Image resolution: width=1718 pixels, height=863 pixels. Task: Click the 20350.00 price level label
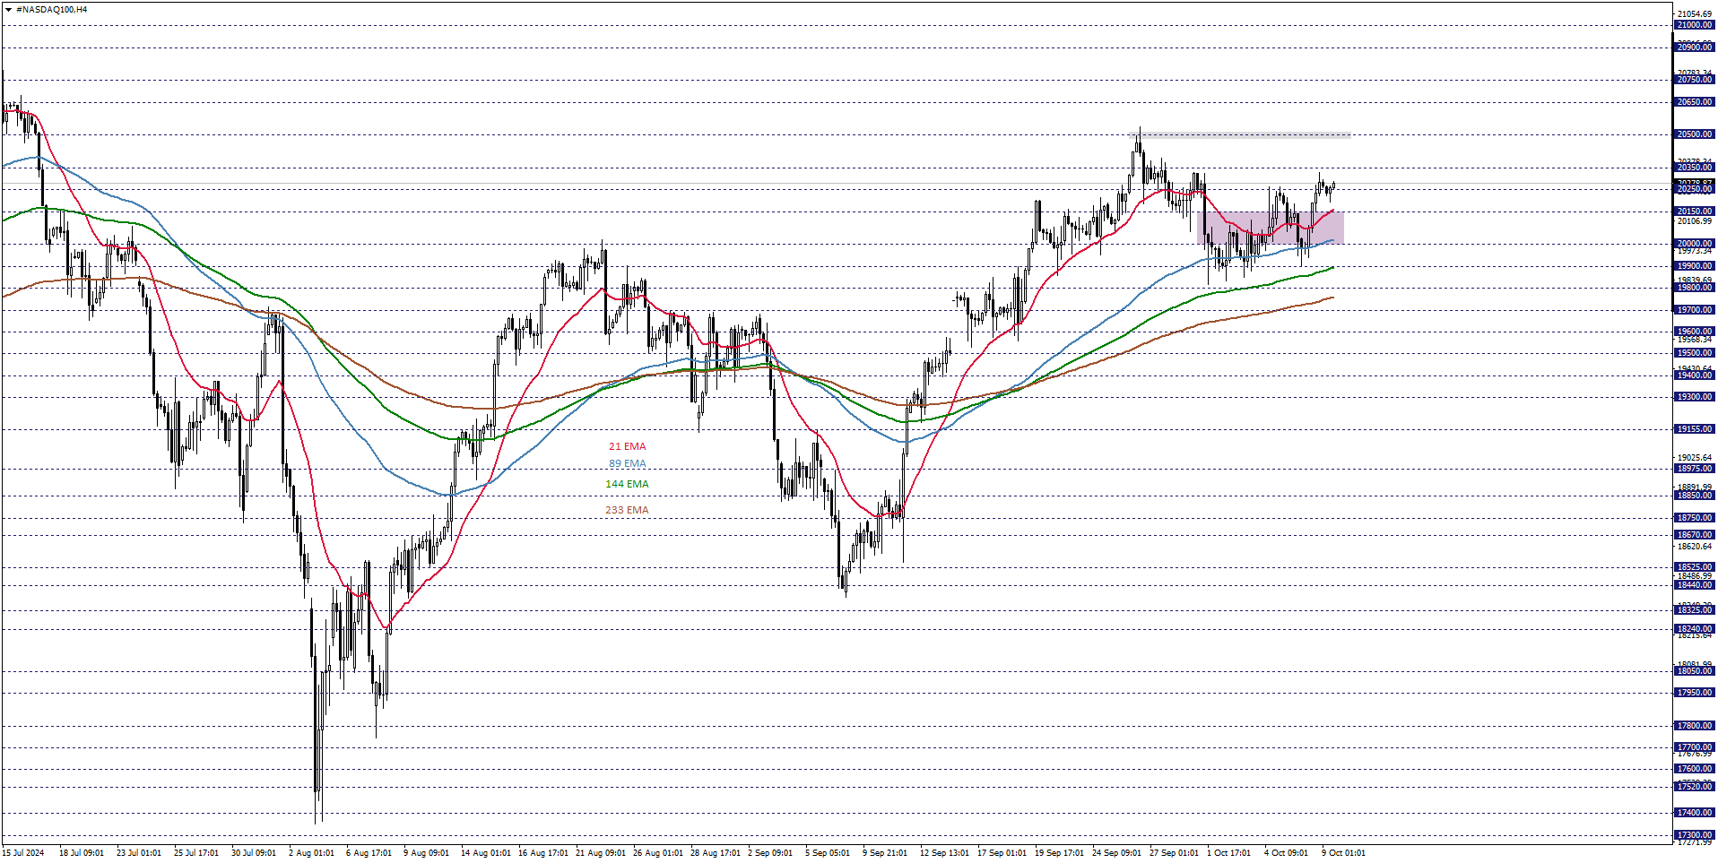coord(1695,168)
